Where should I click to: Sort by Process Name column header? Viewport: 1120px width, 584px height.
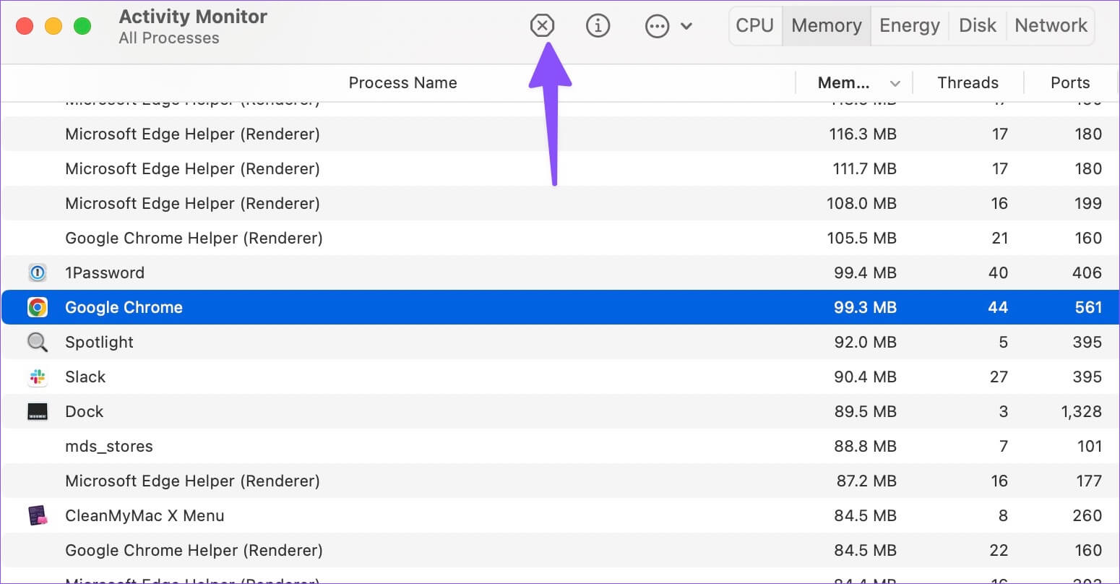pos(402,82)
